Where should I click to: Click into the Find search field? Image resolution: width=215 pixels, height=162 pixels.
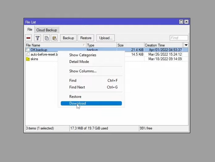pos(179,38)
